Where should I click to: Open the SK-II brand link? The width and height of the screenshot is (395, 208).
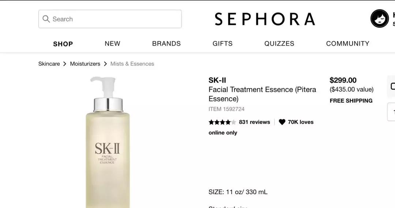tap(217, 80)
